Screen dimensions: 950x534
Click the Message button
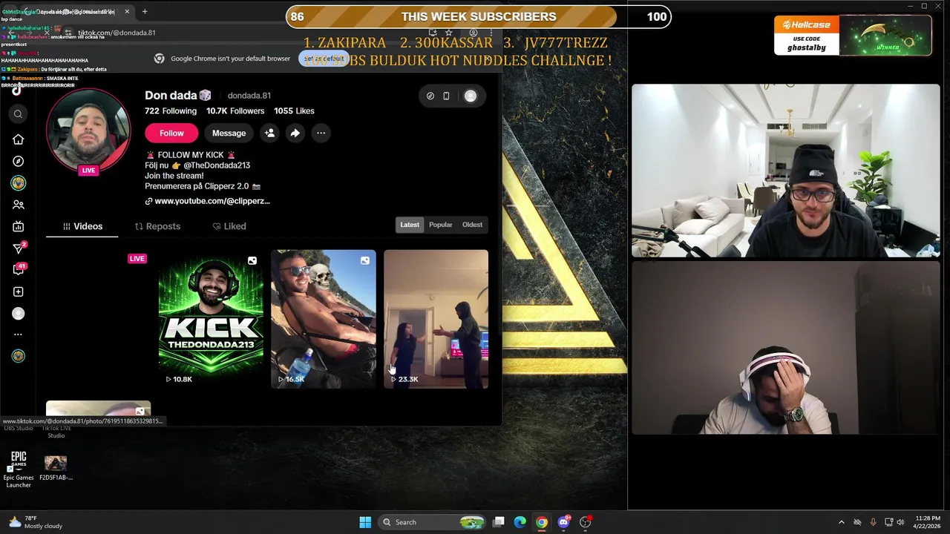(229, 133)
